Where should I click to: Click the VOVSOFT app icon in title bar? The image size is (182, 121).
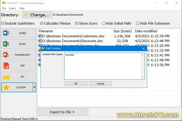tap(4, 3)
